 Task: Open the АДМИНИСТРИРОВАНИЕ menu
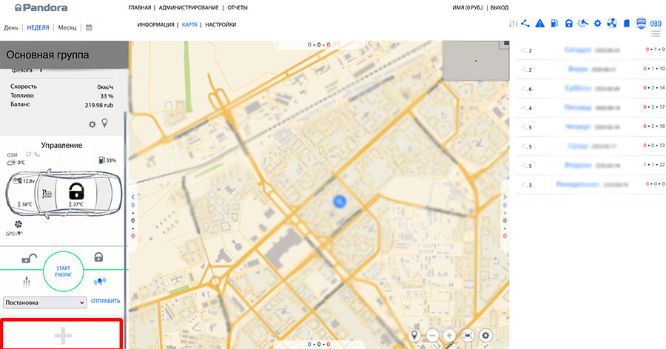point(189,7)
